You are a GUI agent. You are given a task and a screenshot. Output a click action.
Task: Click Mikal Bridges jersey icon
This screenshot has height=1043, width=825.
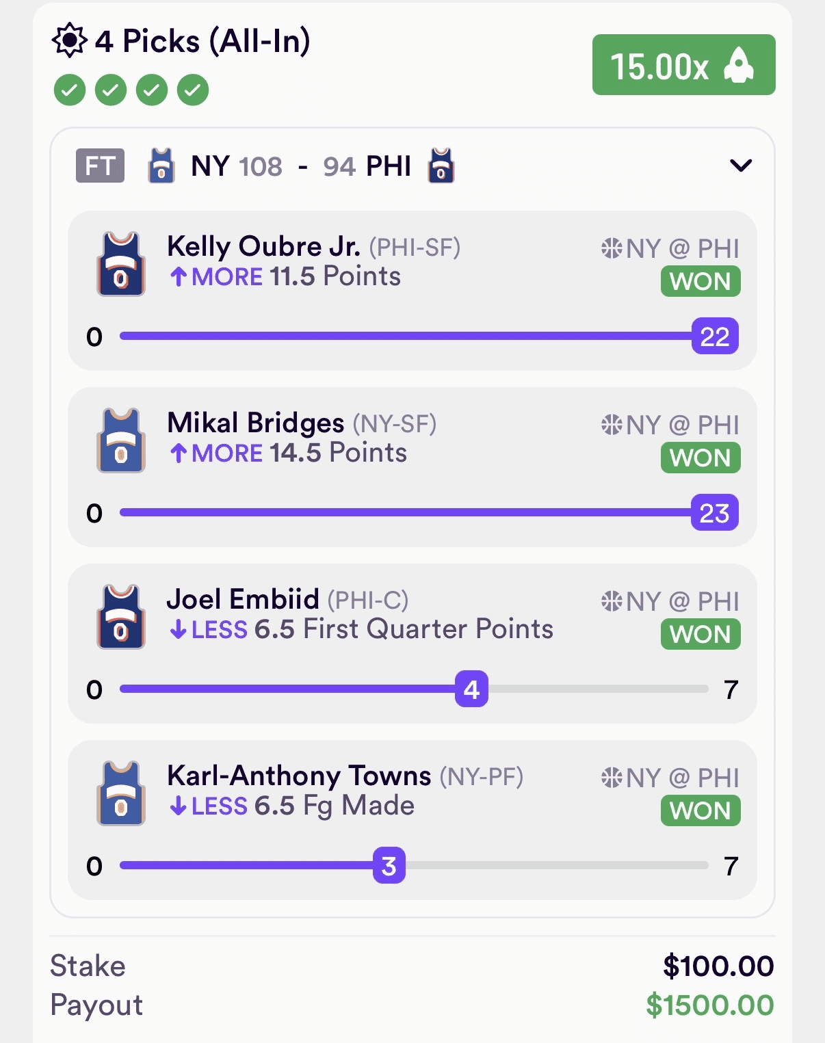point(121,440)
